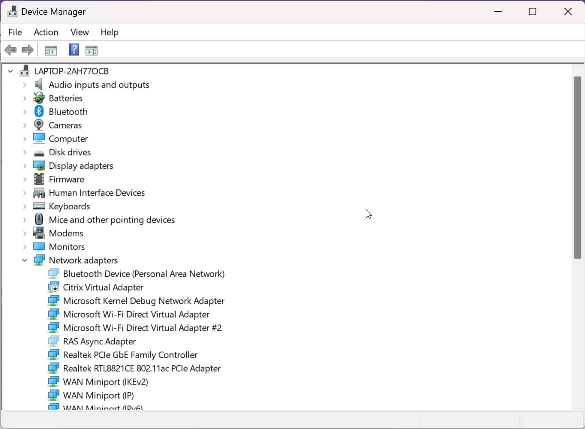Expand the Modems category
Screen dimensions: 585x429
coord(24,233)
